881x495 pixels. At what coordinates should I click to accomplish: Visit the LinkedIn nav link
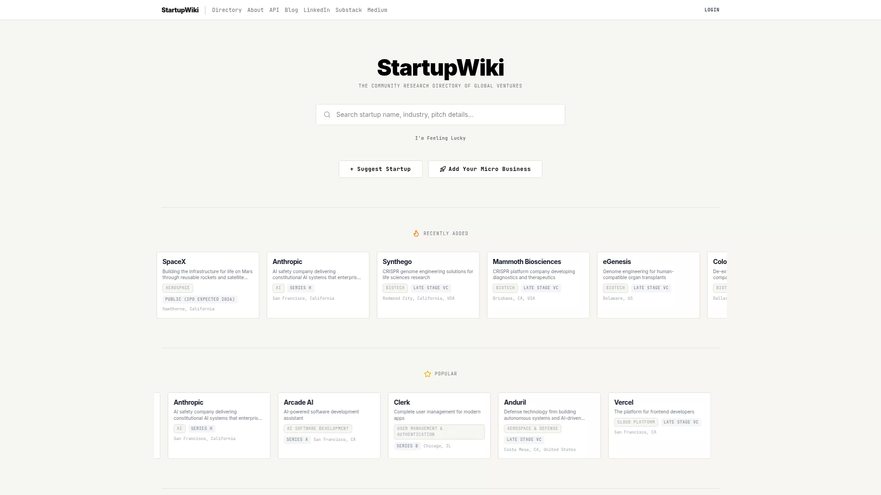click(x=317, y=10)
